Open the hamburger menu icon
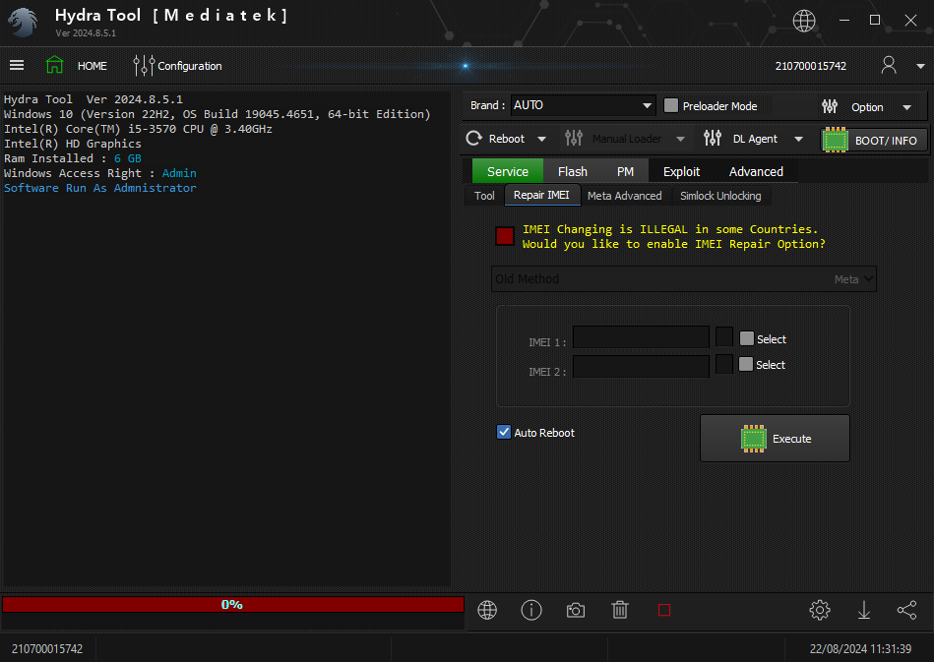 [17, 66]
